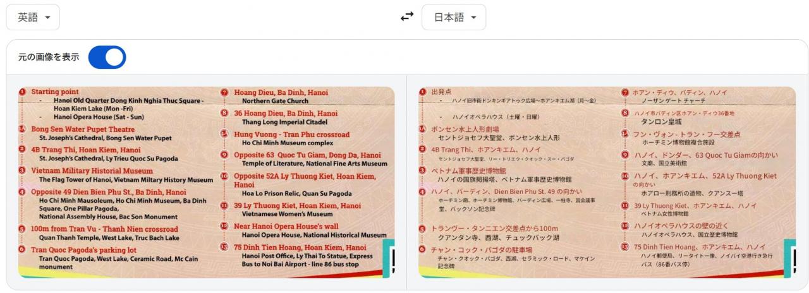Click the ポンセン水上人形劇場 heading
The height and width of the screenshot is (293, 809).
tap(465, 129)
